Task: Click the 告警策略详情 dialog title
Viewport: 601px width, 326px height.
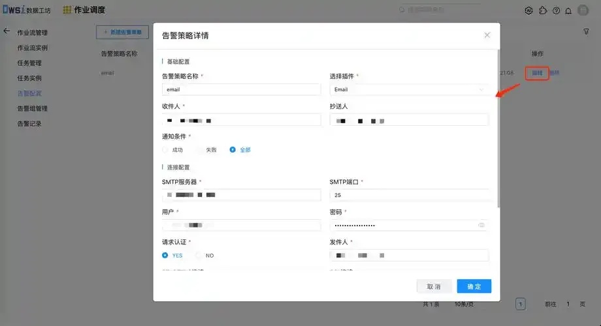Action: (x=185, y=36)
